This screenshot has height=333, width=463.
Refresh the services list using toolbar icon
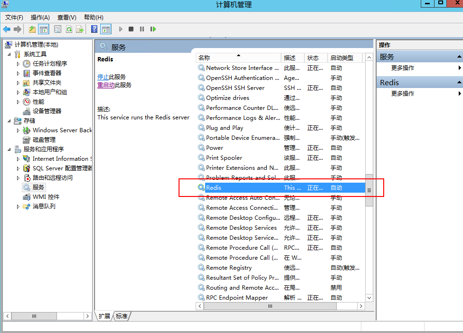pyautogui.click(x=68, y=29)
